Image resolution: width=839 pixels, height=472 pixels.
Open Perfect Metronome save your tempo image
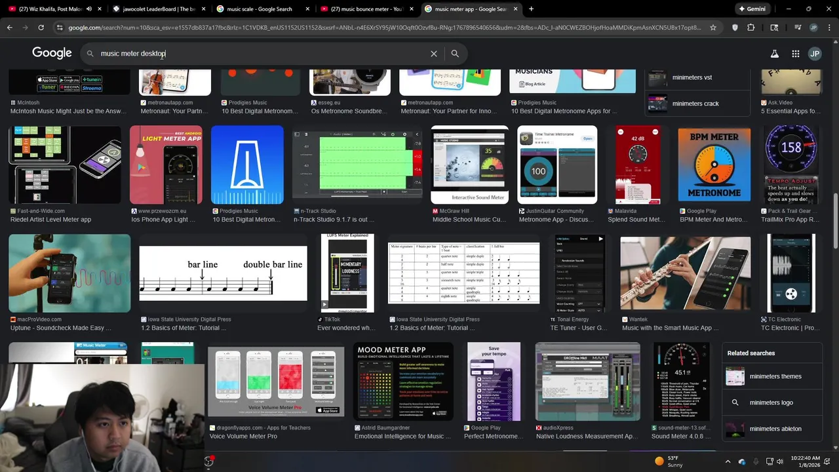point(494,382)
